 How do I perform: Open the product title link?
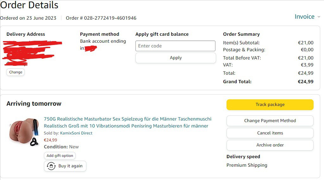127,122
